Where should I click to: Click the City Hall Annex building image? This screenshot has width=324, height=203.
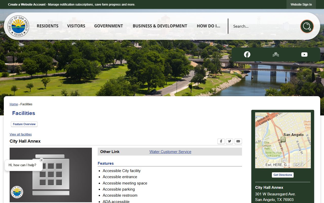click(x=51, y=175)
